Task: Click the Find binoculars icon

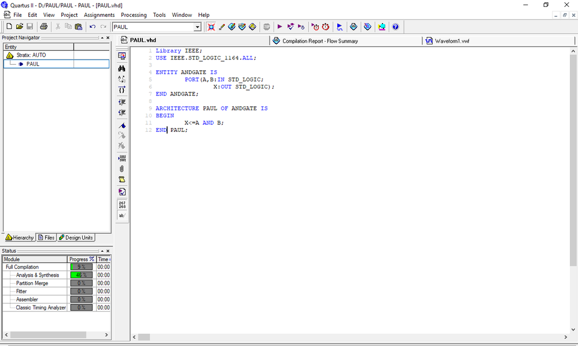Action: coord(122,68)
